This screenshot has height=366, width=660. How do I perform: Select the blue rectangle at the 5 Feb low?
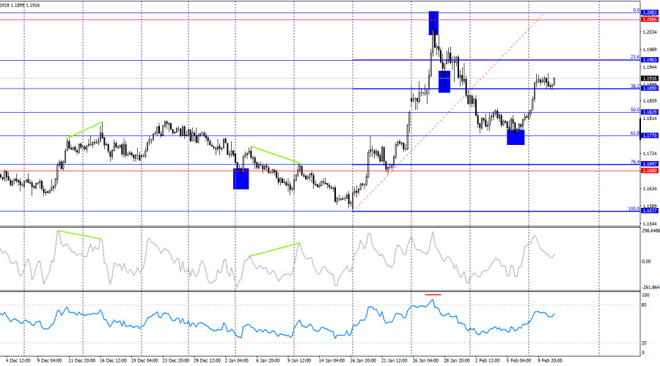click(x=516, y=137)
